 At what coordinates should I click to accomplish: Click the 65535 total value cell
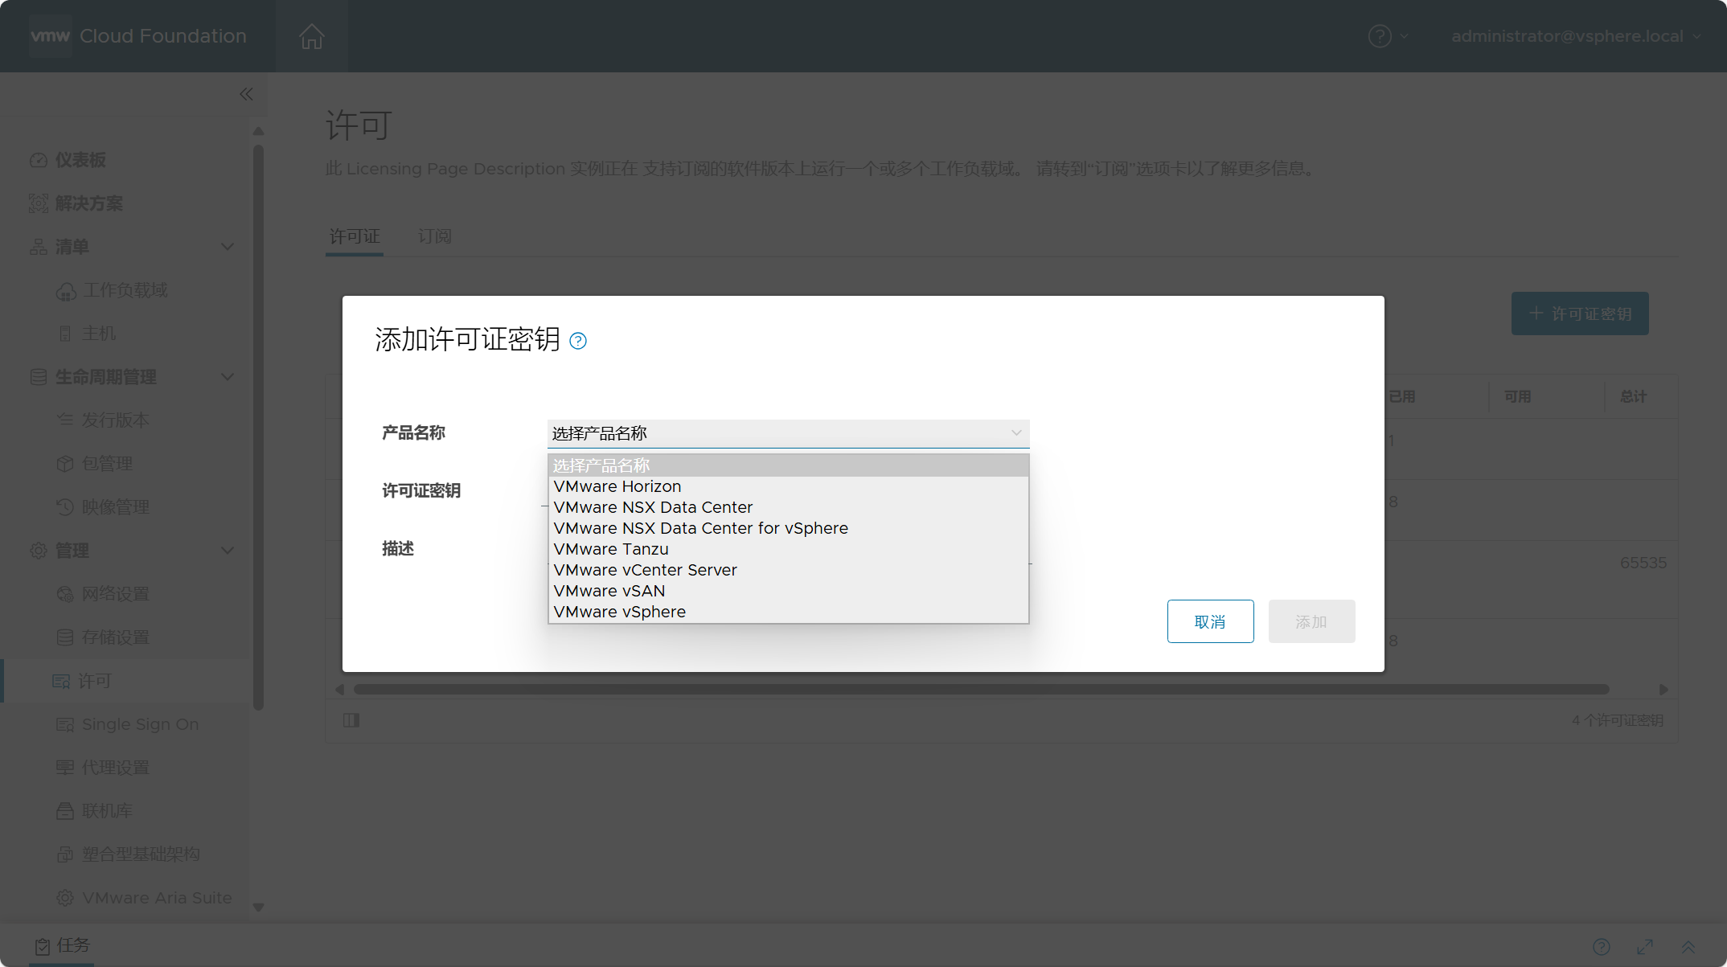1643,563
